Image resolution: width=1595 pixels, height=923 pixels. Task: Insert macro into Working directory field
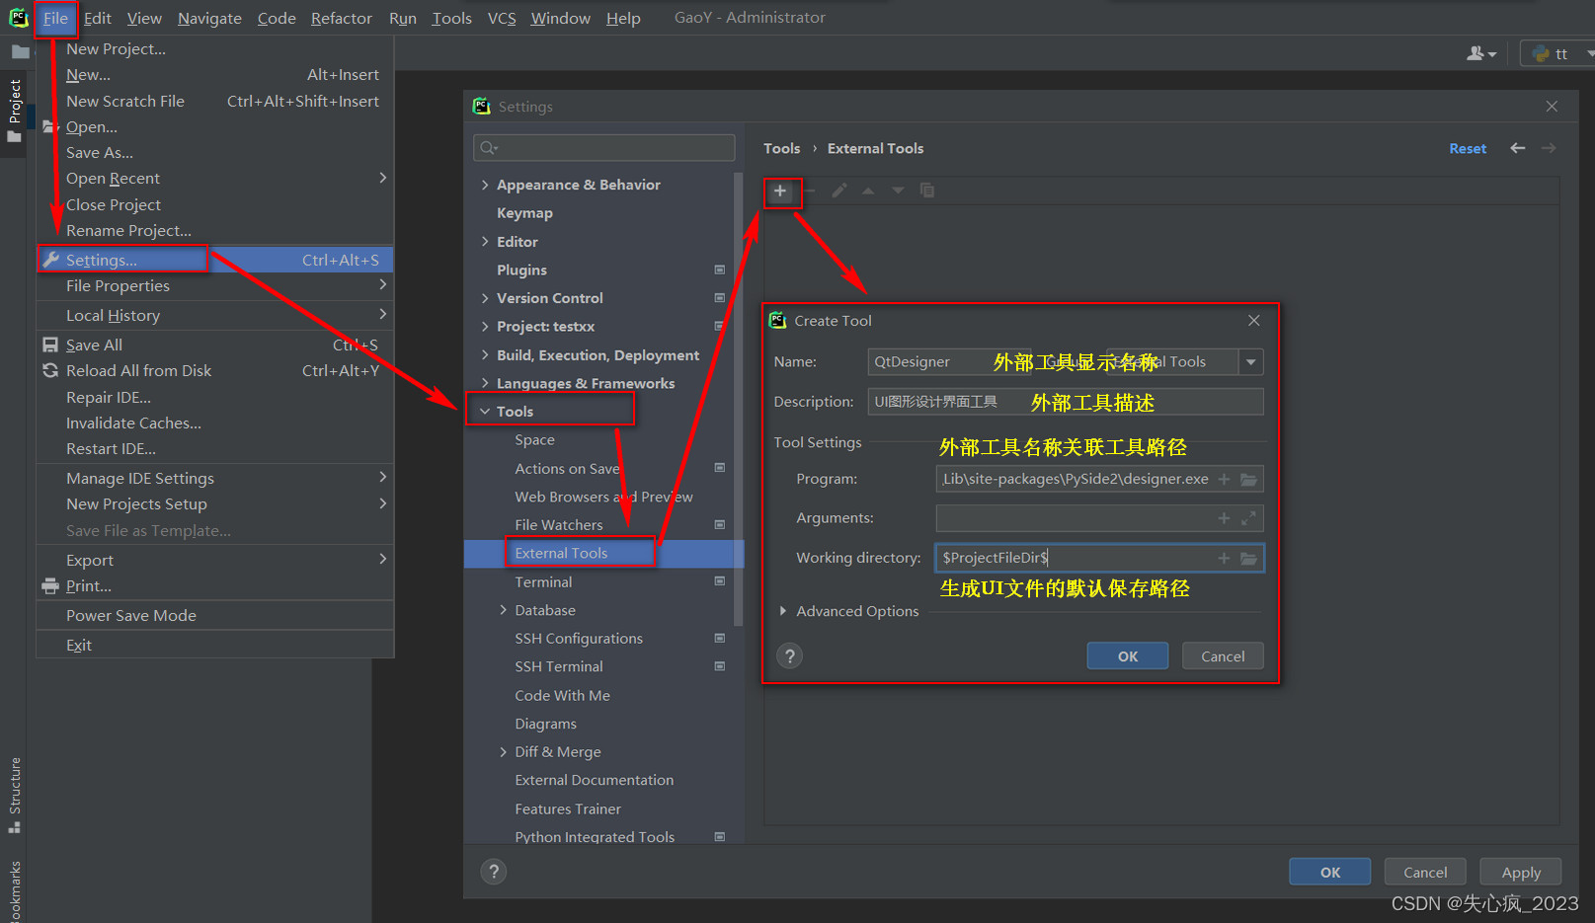tap(1224, 558)
